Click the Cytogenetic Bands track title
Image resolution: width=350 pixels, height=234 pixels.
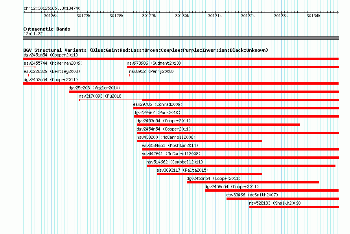click(x=47, y=29)
